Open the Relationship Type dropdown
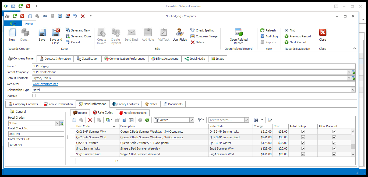 point(353,90)
